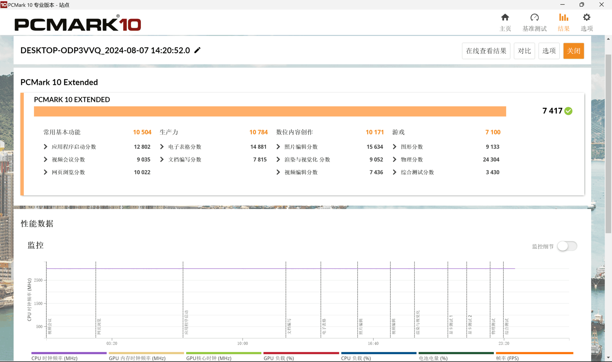
Task: Expand 综合测试分数 row
Action: coord(394,172)
